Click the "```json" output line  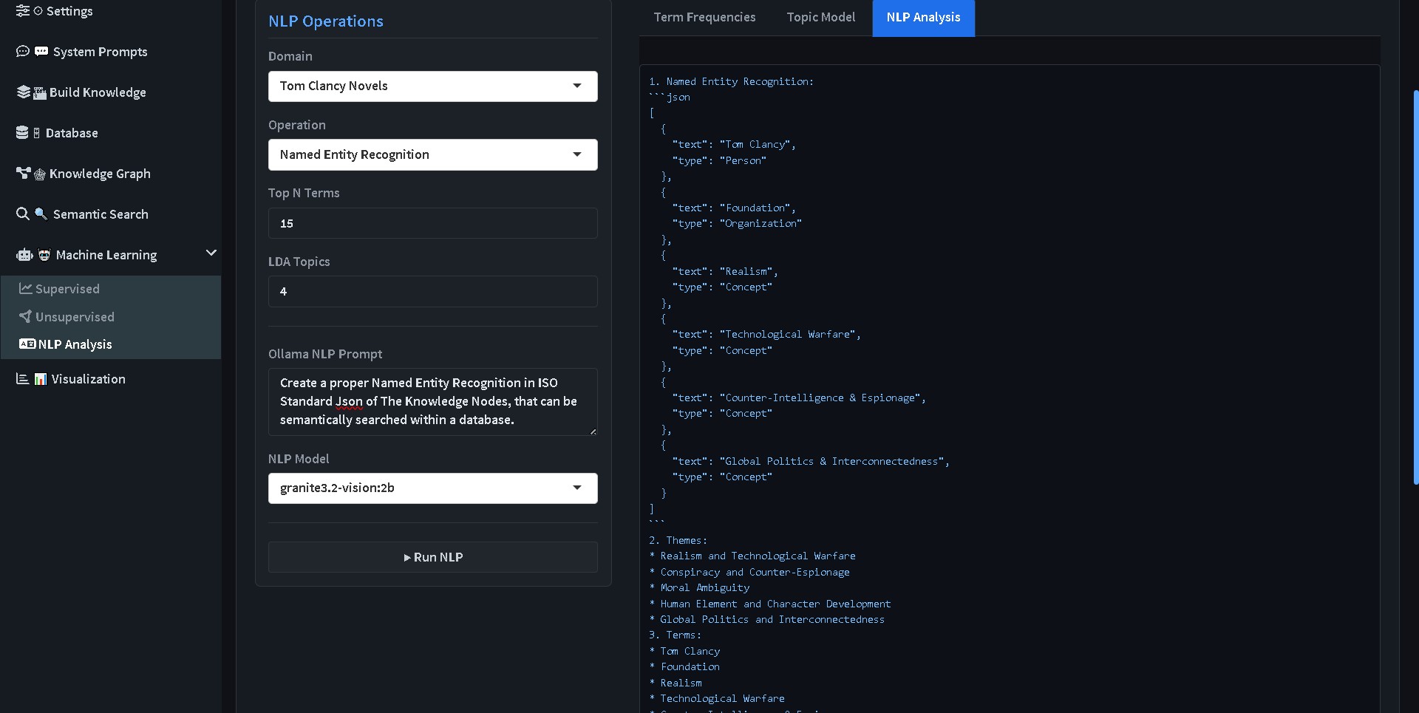point(670,98)
